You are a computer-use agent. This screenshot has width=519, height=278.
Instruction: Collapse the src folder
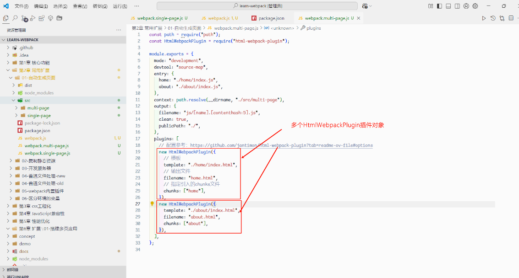[x=63, y=101]
